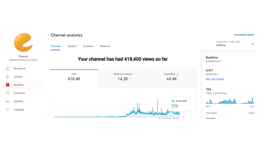The width and height of the screenshot is (261, 164).
Task: Open the Content analytics tab
Action: [72, 46]
